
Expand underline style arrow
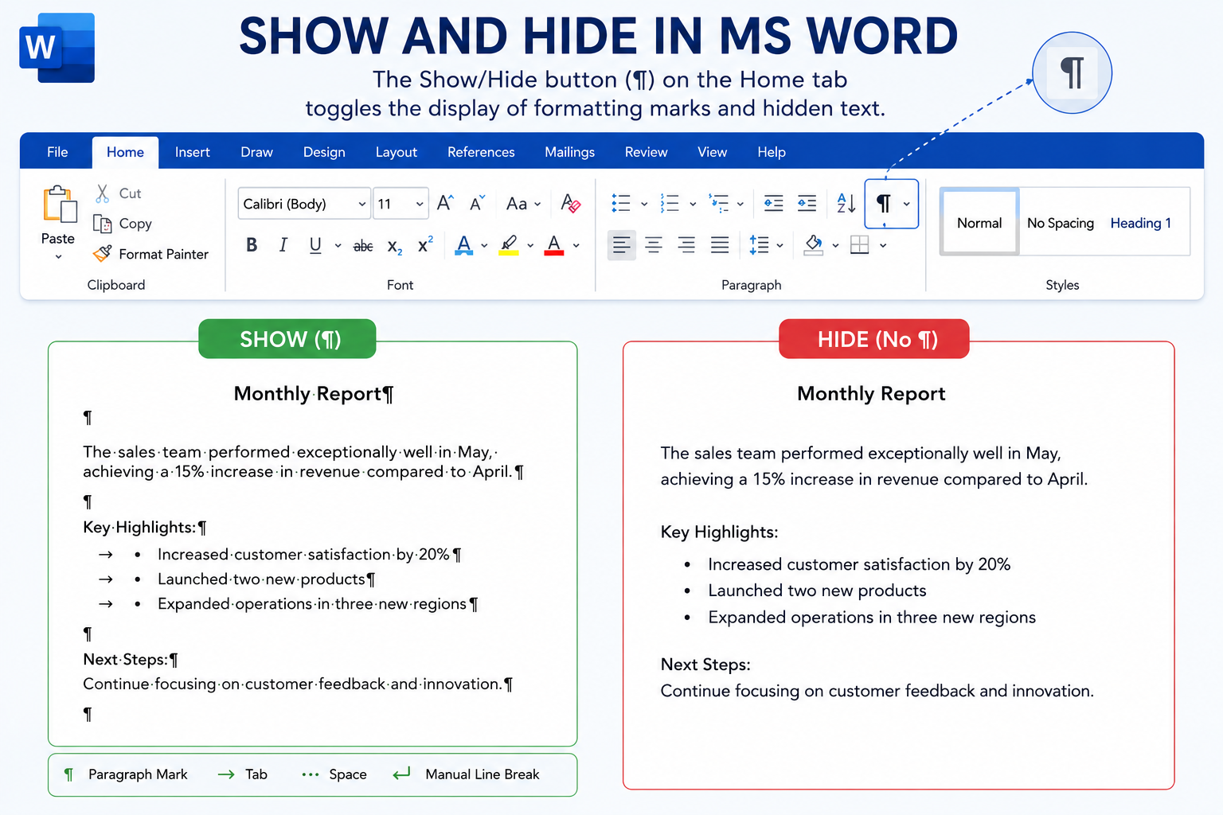pyautogui.click(x=338, y=246)
